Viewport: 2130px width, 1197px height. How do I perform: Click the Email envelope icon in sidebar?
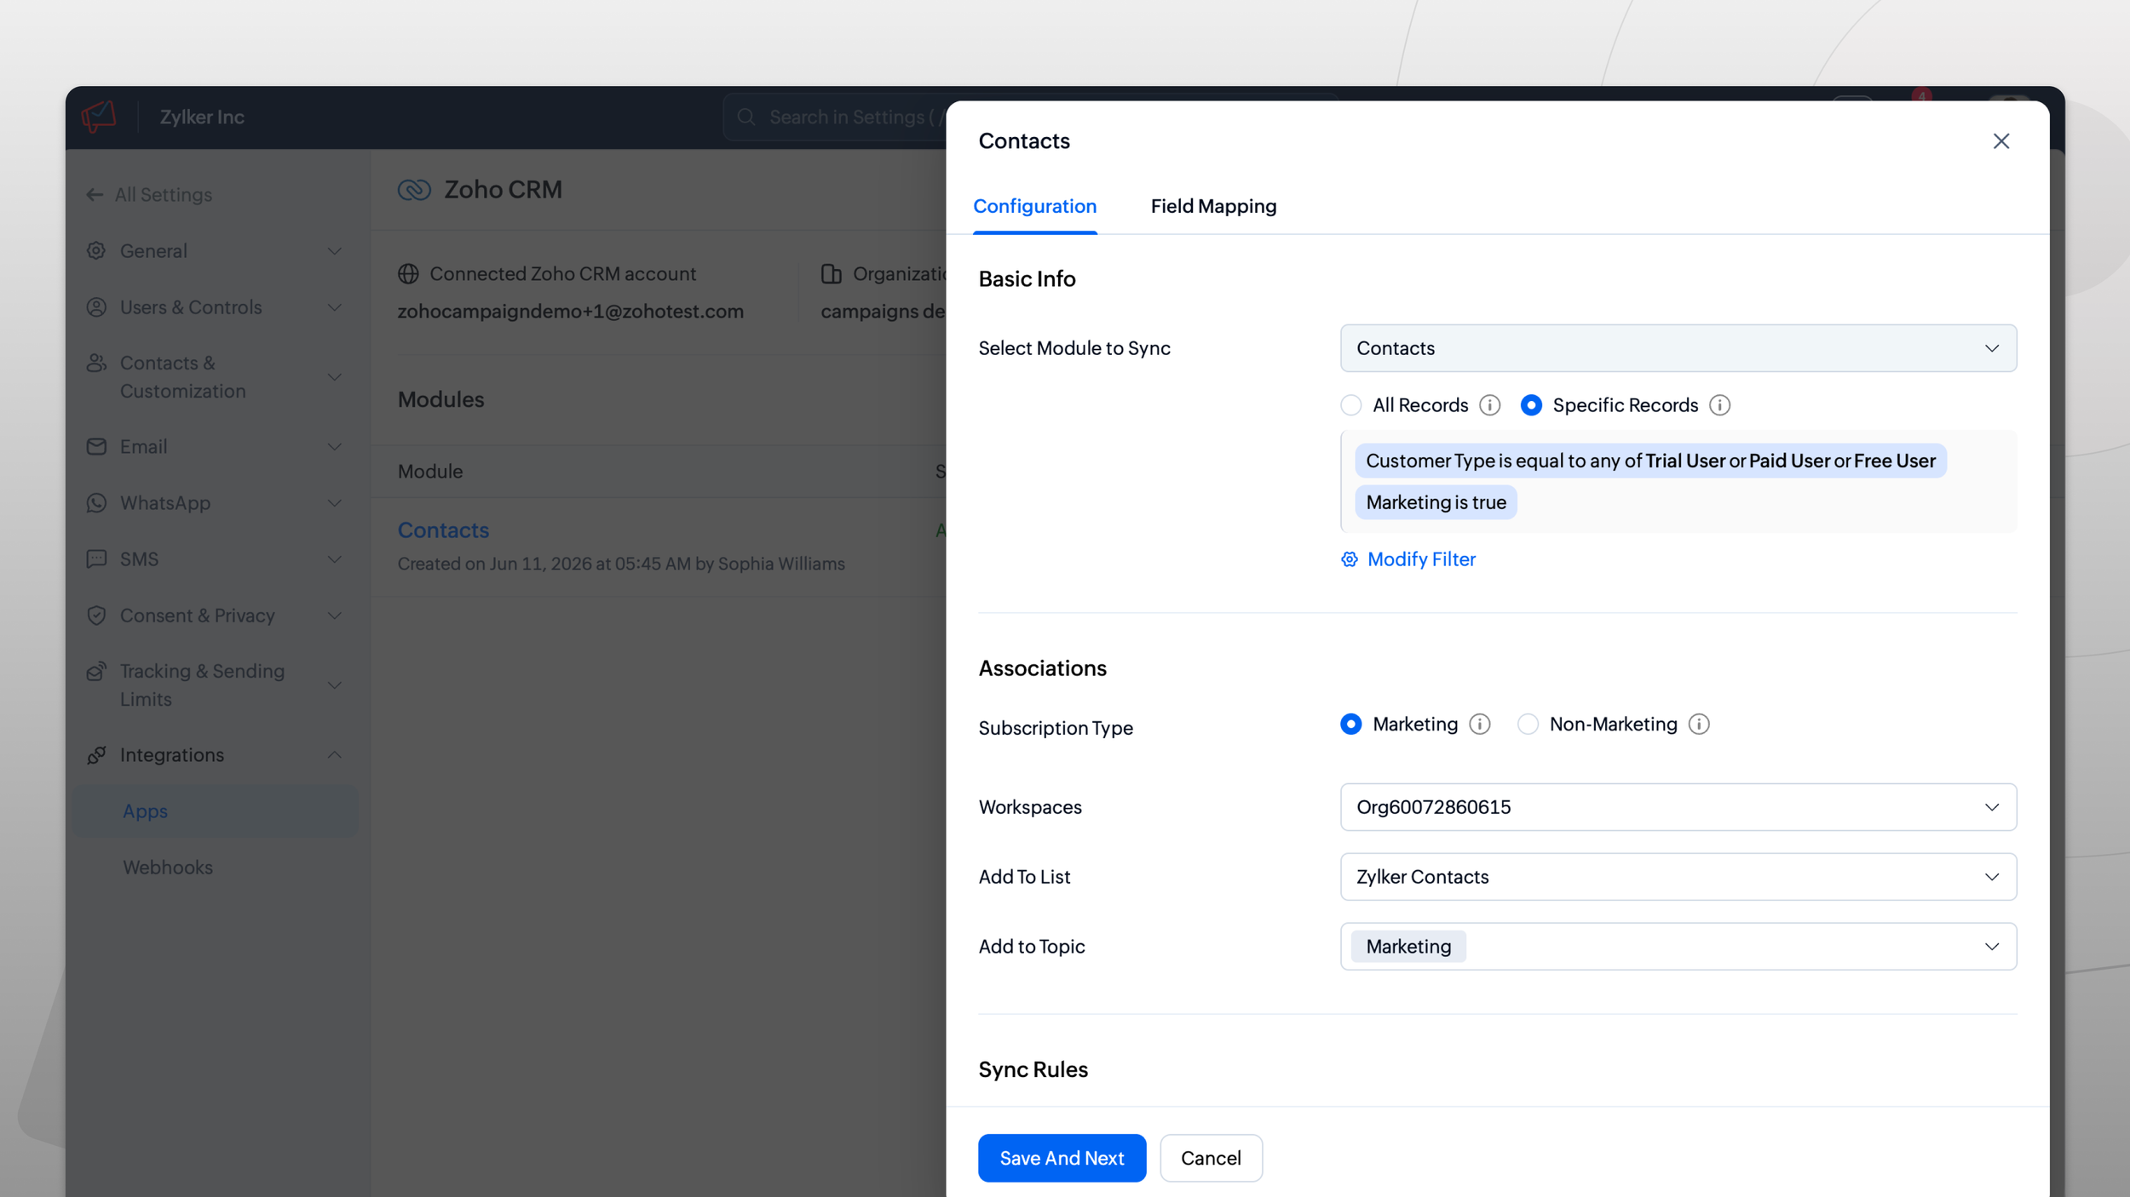click(96, 447)
